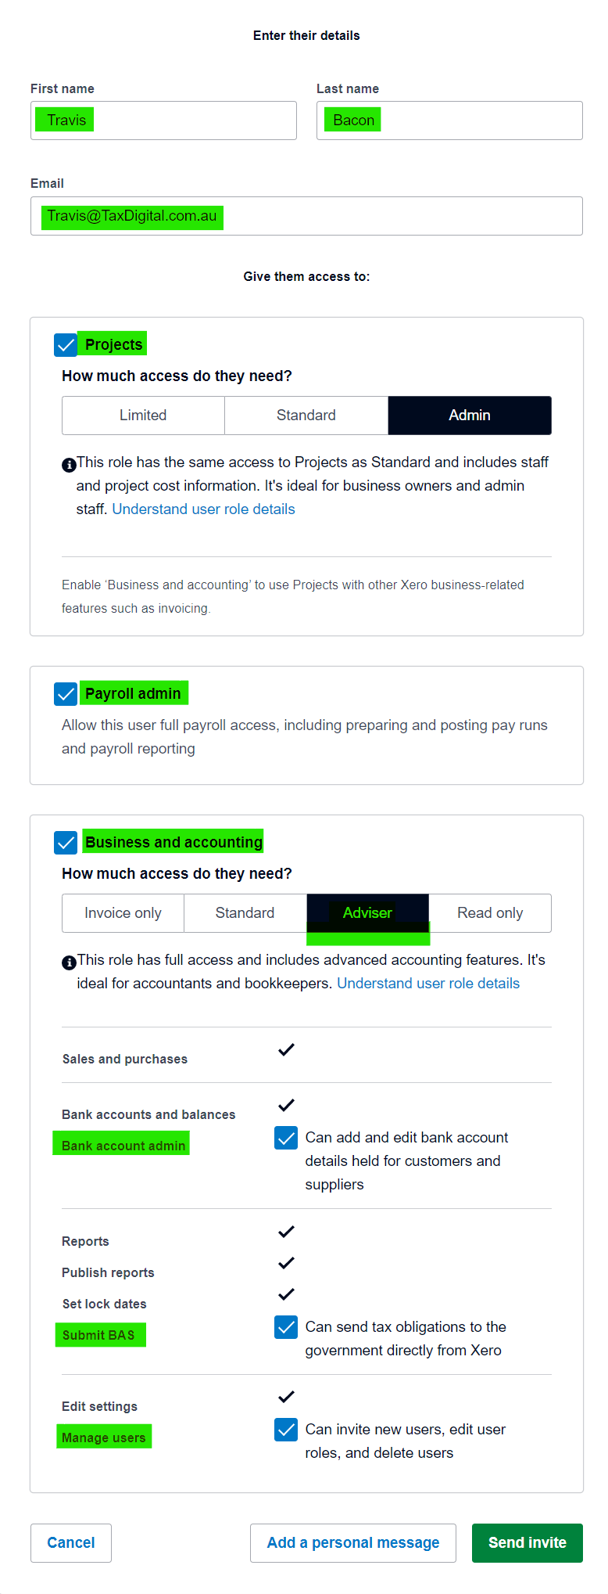608x1594 pixels.
Task: Click the info icon beside the Admin role description
Action: [x=69, y=465]
